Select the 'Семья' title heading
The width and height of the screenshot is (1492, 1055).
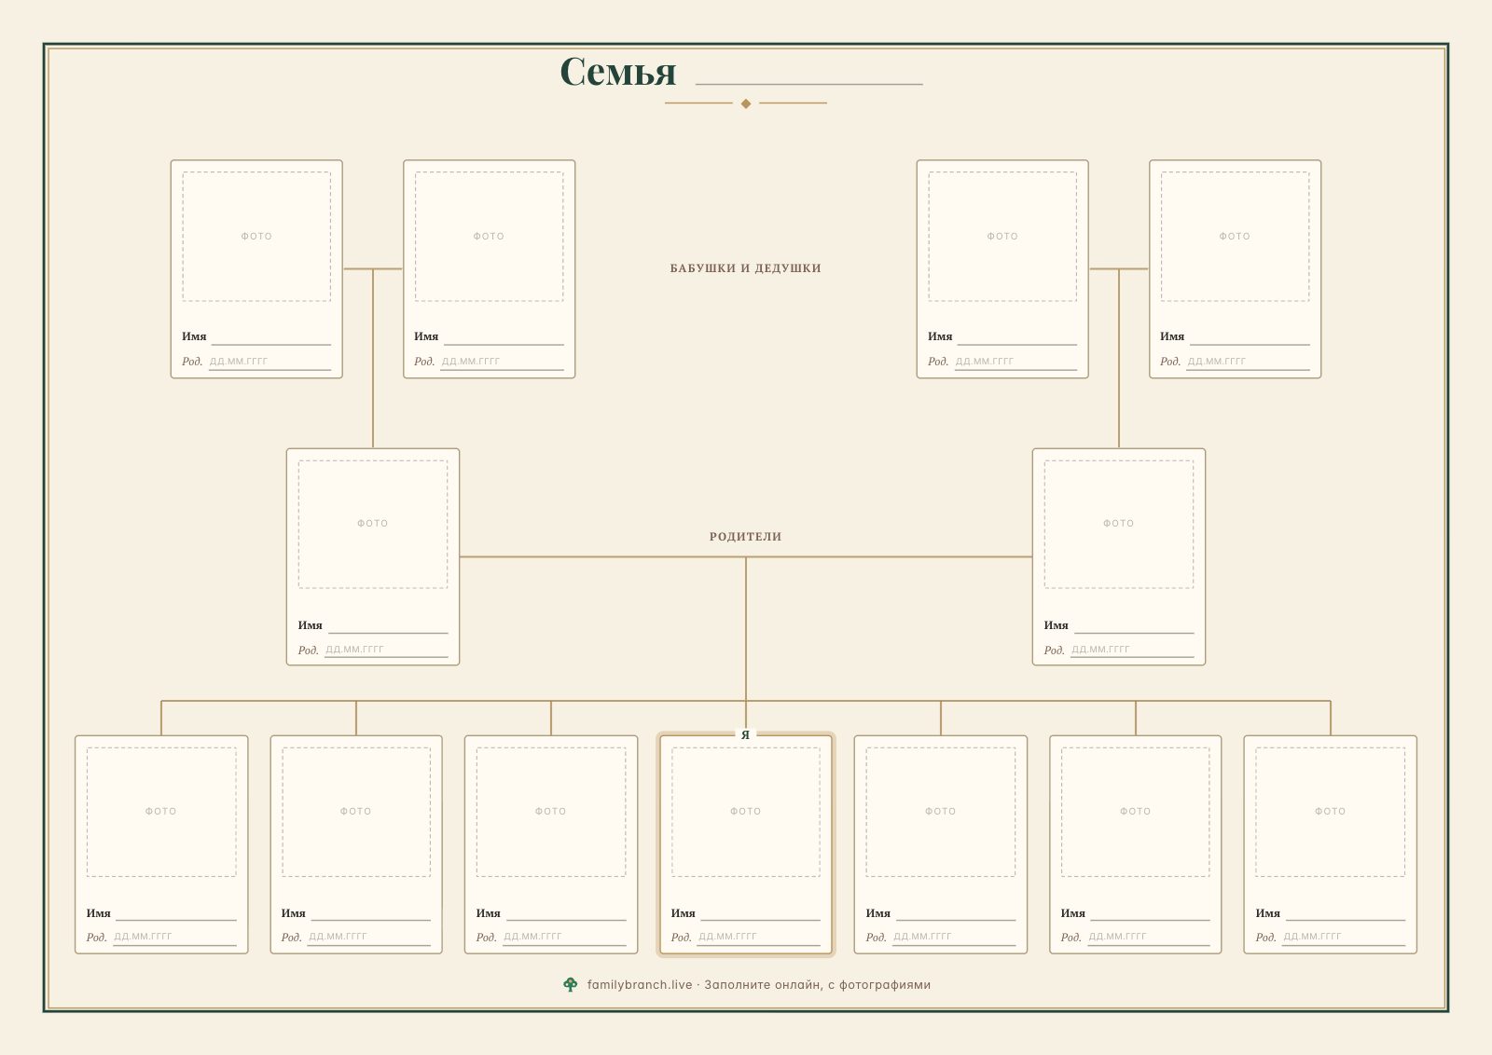click(x=617, y=72)
